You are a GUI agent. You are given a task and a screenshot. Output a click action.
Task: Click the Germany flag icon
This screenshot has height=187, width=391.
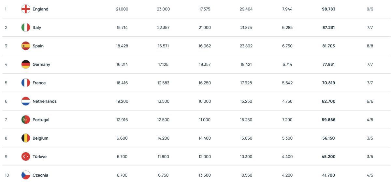click(26, 64)
